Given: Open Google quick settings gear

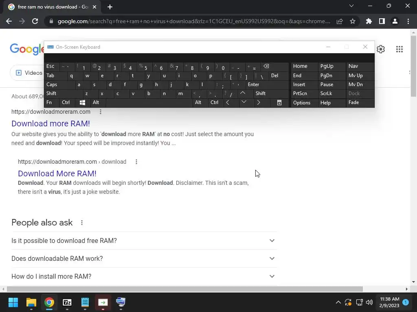Looking at the screenshot, I should (381, 49).
